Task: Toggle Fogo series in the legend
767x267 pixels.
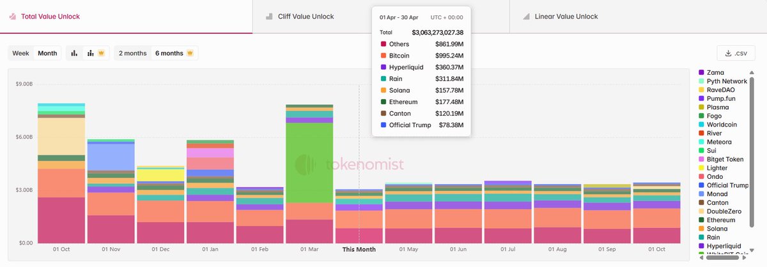Action: pyautogui.click(x=711, y=116)
